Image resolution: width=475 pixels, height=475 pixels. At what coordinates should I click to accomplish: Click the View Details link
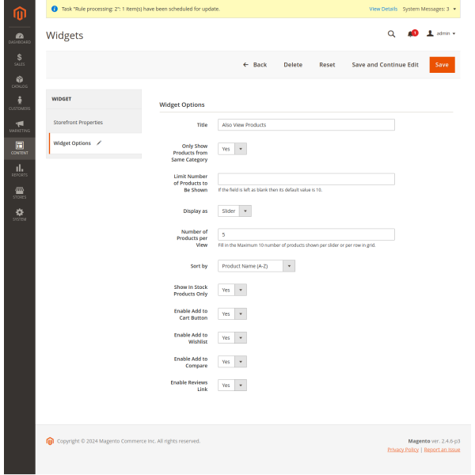383,9
